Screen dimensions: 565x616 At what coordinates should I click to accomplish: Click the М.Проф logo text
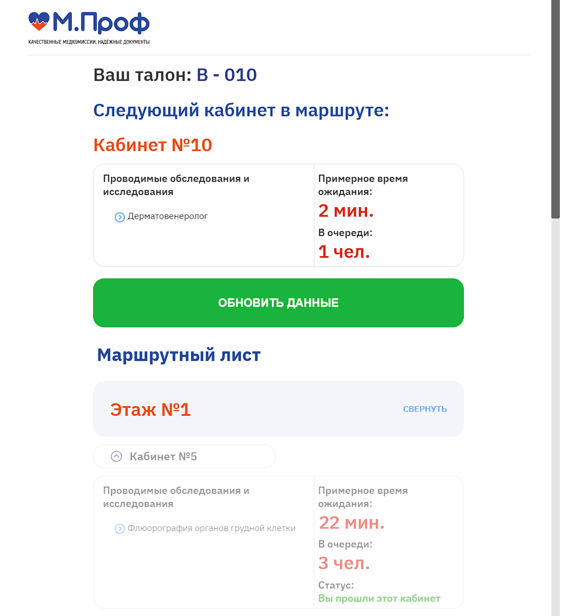[x=101, y=23]
